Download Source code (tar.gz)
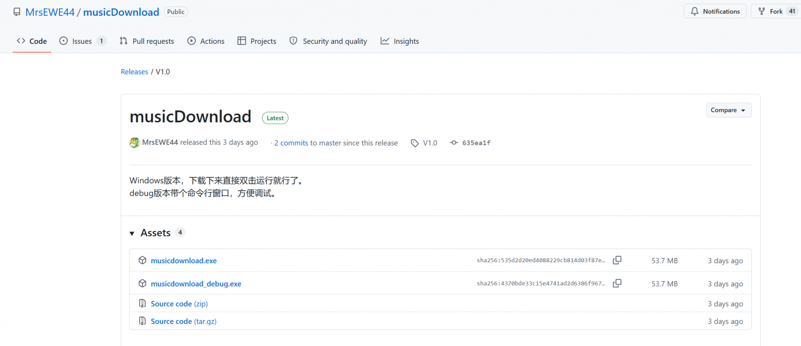 [183, 321]
